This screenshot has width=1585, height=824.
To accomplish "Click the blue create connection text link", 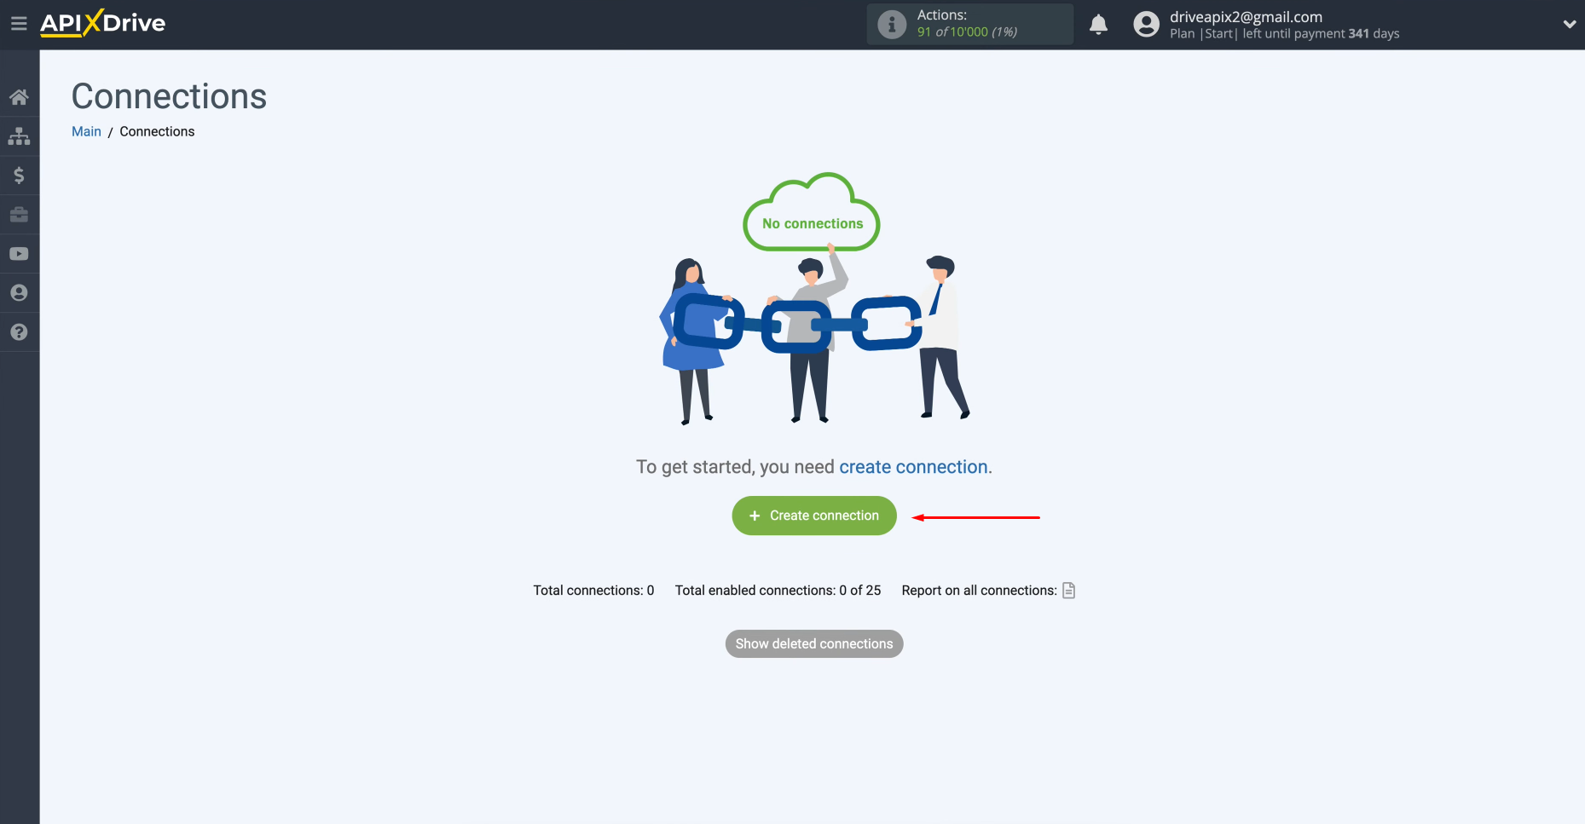I will coord(912,467).
